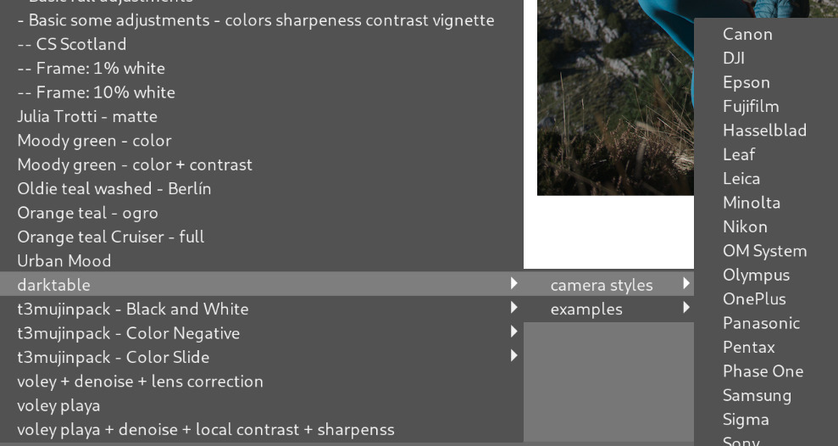Apply the Orange teal - ogro style
Viewport: 838px width, 446px height.
pyautogui.click(x=87, y=213)
